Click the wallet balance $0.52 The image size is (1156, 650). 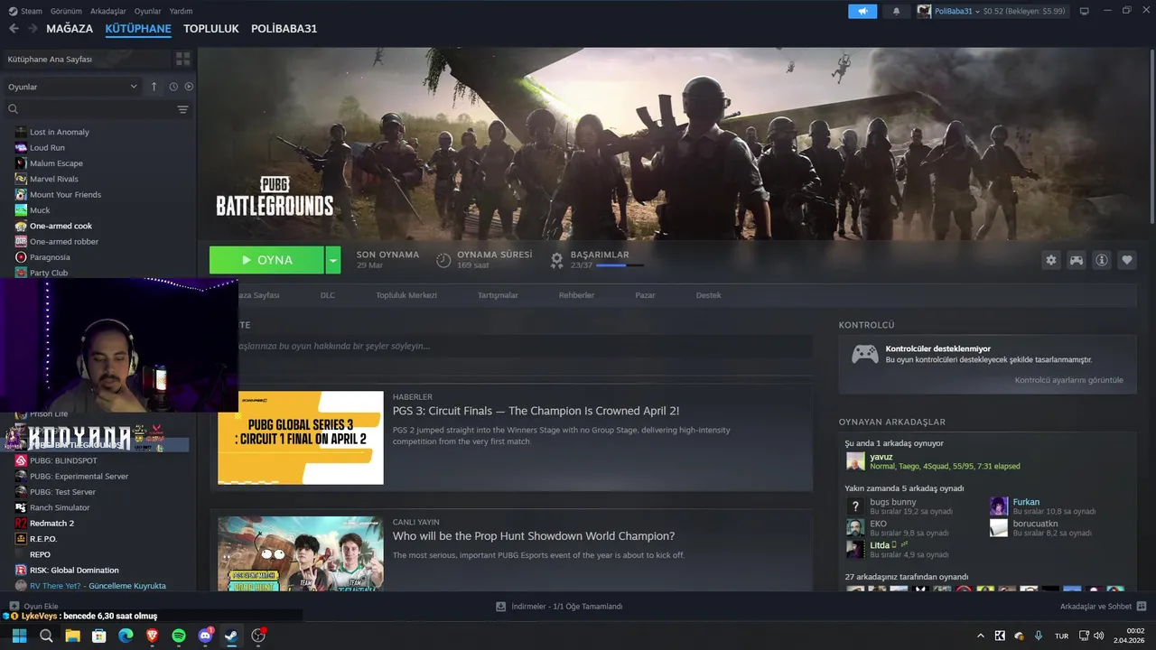tap(993, 11)
